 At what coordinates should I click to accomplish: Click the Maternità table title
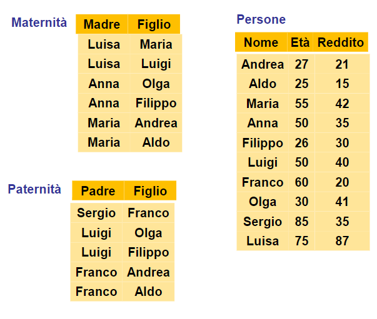pyautogui.click(x=39, y=22)
